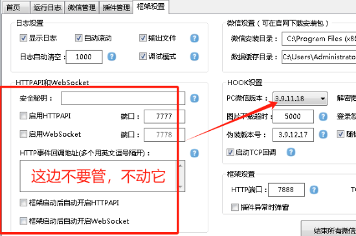Switch to 运行日志 tab
This screenshot has width=356, height=236.
47,8
